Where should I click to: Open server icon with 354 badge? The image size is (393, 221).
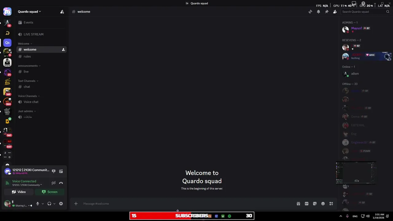click(x=7, y=101)
